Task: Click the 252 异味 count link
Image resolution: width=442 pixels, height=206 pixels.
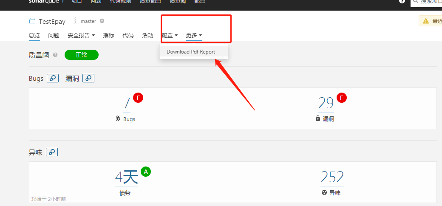Action: pyautogui.click(x=332, y=177)
